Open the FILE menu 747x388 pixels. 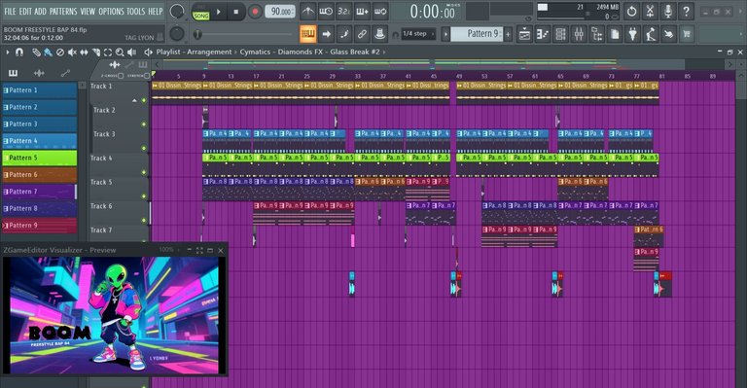point(10,11)
